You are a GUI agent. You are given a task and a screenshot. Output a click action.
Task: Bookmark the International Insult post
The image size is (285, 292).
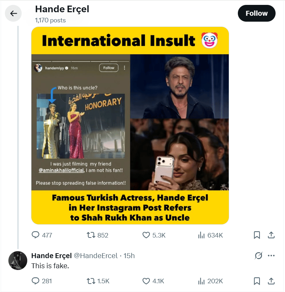point(257,235)
